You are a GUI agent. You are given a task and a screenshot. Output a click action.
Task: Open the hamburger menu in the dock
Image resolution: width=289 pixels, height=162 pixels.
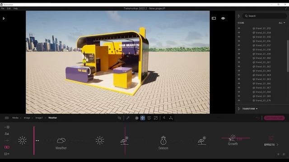7,118
